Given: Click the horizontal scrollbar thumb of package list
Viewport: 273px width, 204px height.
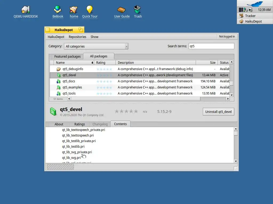Looking at the screenshot, I should click(136, 99).
